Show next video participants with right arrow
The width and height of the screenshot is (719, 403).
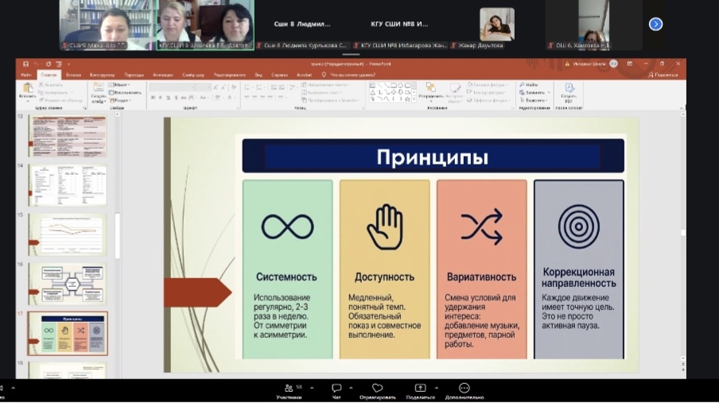click(655, 24)
